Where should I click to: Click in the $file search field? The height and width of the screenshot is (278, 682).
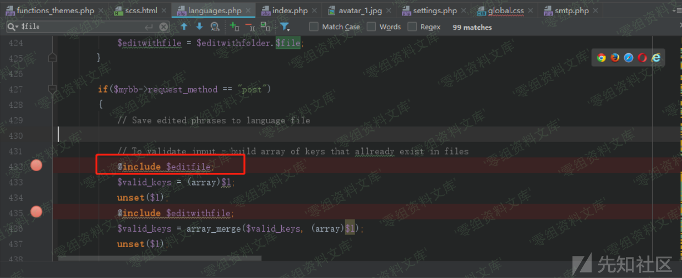pyautogui.click(x=83, y=26)
